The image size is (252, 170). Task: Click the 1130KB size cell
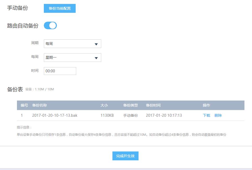(107, 115)
